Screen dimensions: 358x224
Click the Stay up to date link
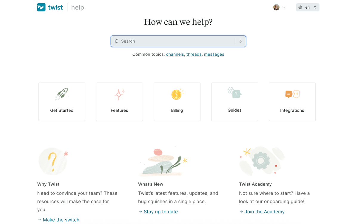pyautogui.click(x=161, y=212)
